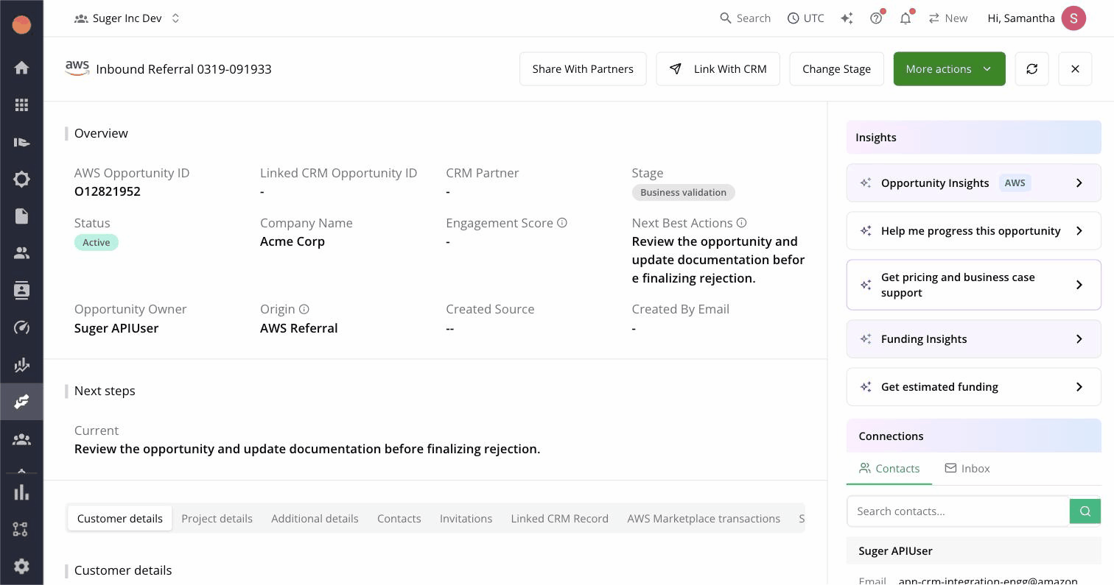Open the bar chart reports icon in sidebar
1114x585 pixels.
tap(21, 492)
